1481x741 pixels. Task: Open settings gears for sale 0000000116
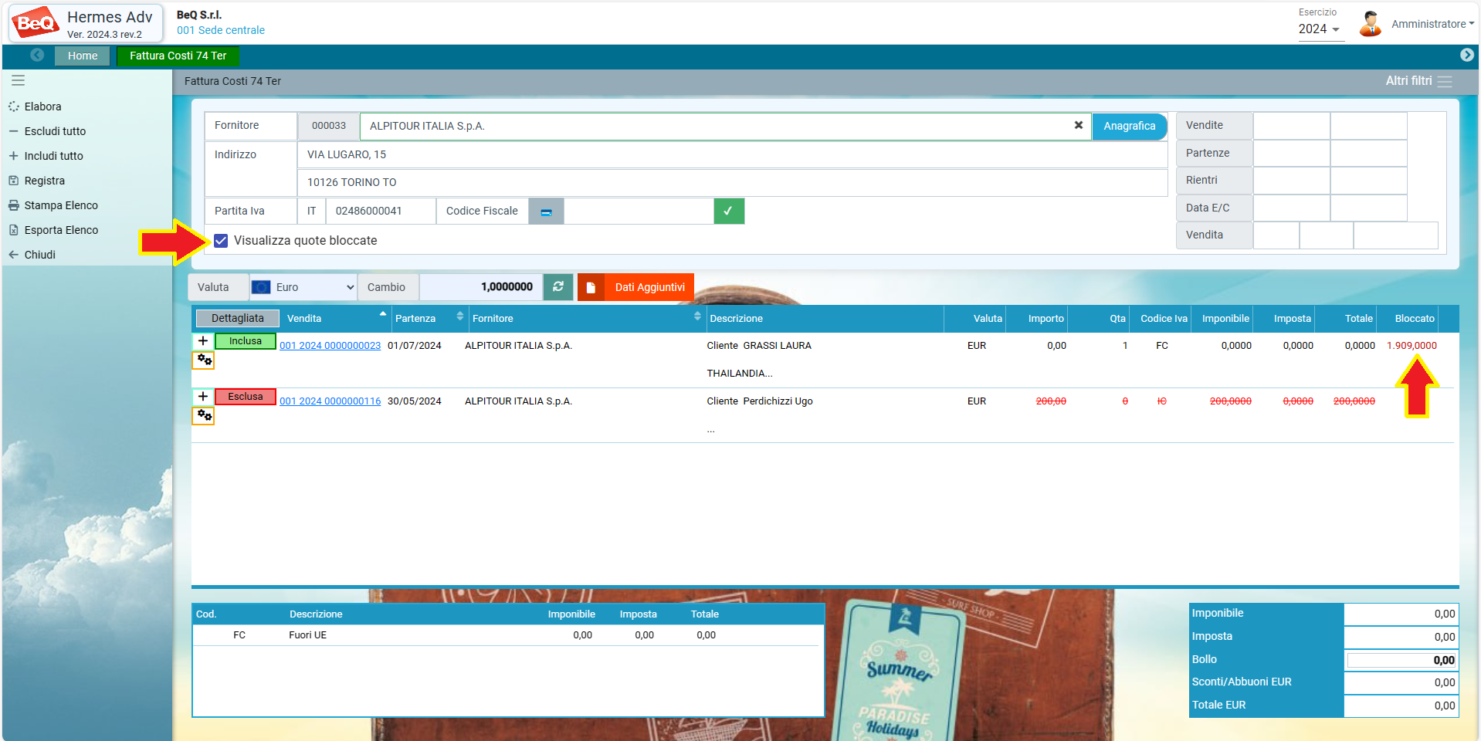tap(203, 415)
